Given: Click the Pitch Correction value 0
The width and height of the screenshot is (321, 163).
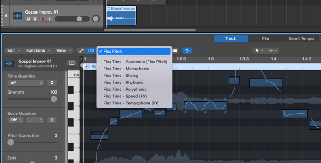Looking at the screenshot, I should coord(56,135).
